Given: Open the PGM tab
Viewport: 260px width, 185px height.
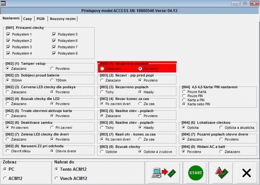Looking at the screenshot, I should pos(40,19).
